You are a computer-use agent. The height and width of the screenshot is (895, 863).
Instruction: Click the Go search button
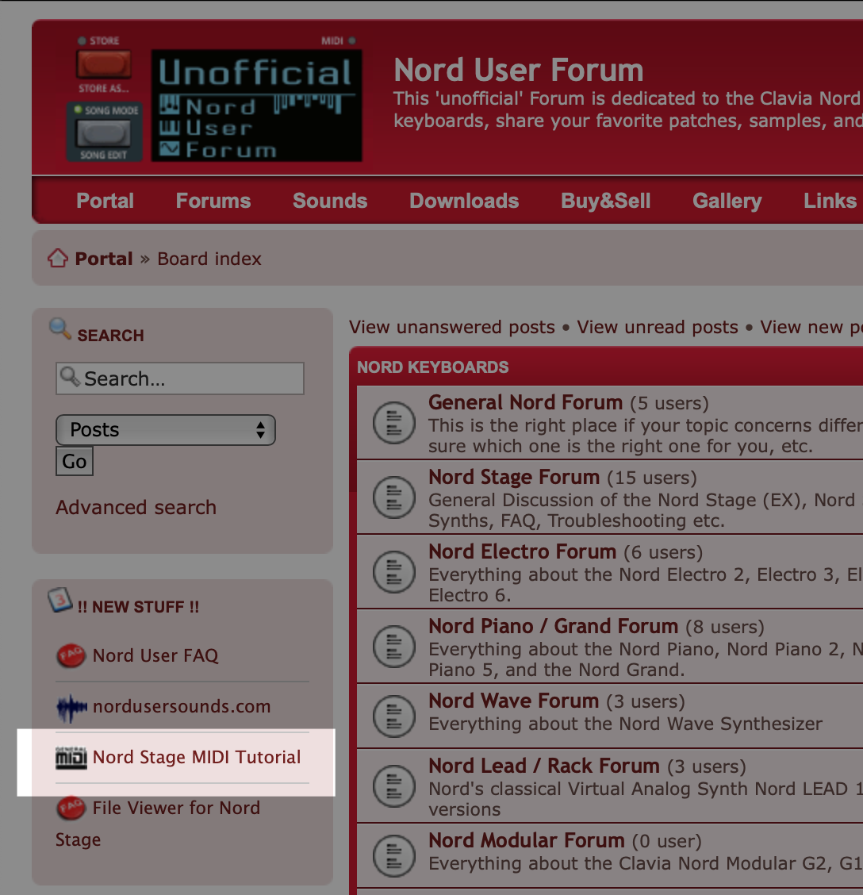coord(75,461)
